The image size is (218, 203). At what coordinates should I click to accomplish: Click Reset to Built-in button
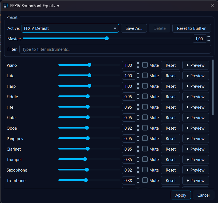[x=192, y=28]
